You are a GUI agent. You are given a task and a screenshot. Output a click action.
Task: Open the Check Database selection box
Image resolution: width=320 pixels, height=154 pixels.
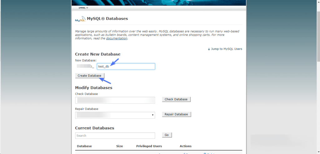tap(115, 100)
